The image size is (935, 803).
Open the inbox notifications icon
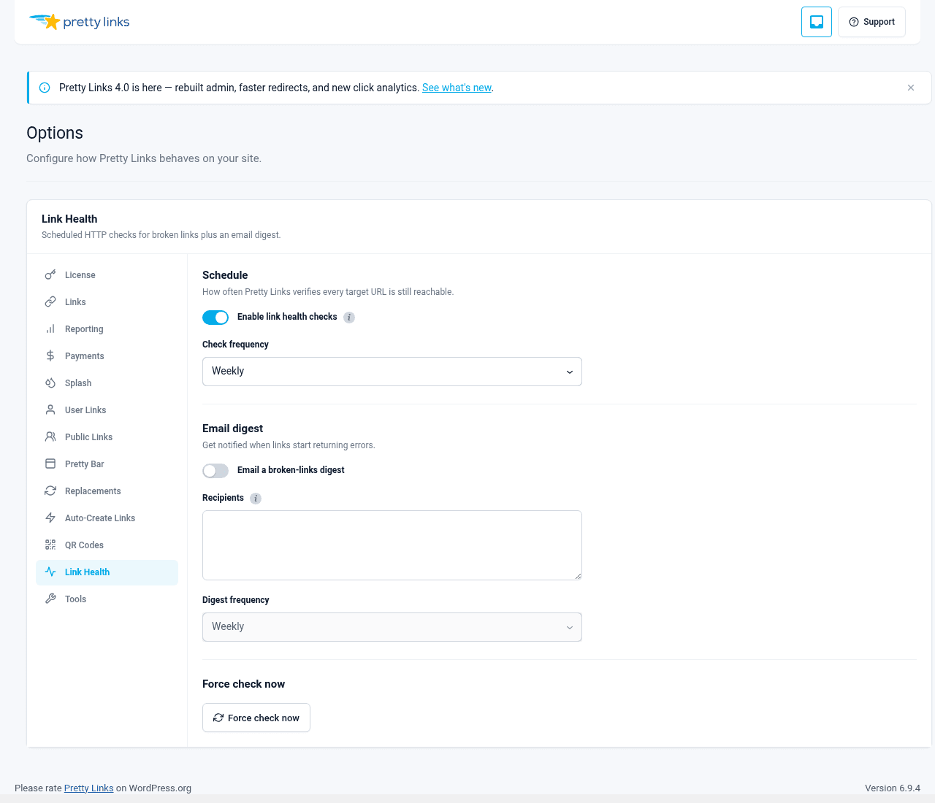point(817,22)
